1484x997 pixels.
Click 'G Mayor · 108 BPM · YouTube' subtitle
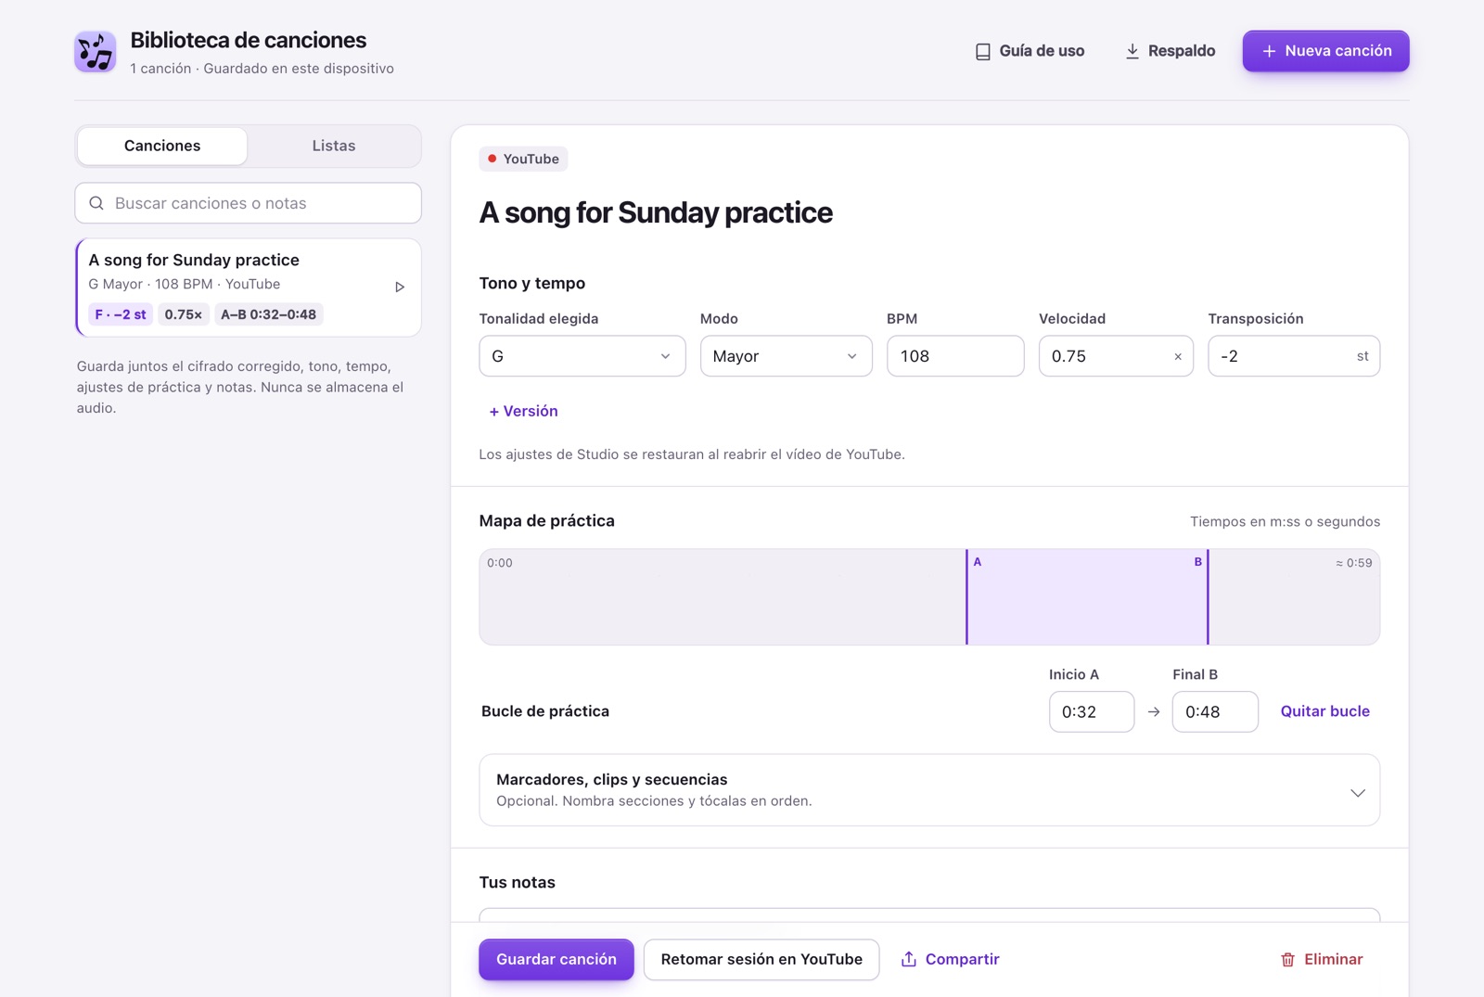point(185,284)
